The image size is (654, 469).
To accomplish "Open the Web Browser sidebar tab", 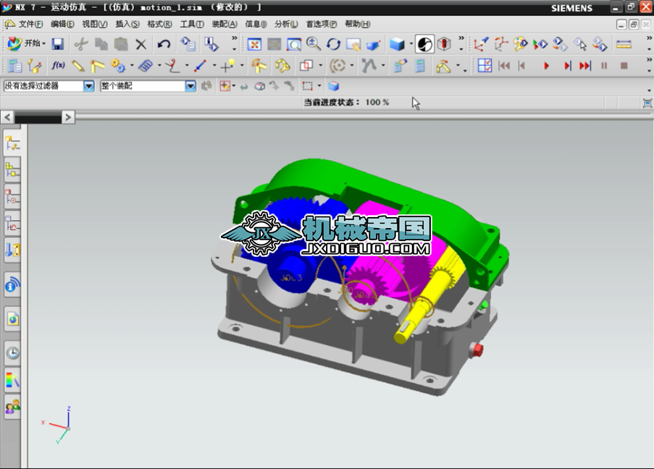I will pyautogui.click(x=12, y=318).
